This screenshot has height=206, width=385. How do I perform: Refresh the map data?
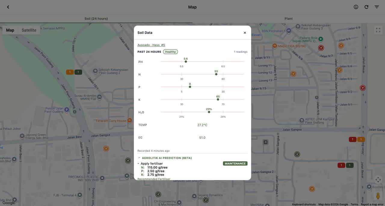[x=366, y=7]
